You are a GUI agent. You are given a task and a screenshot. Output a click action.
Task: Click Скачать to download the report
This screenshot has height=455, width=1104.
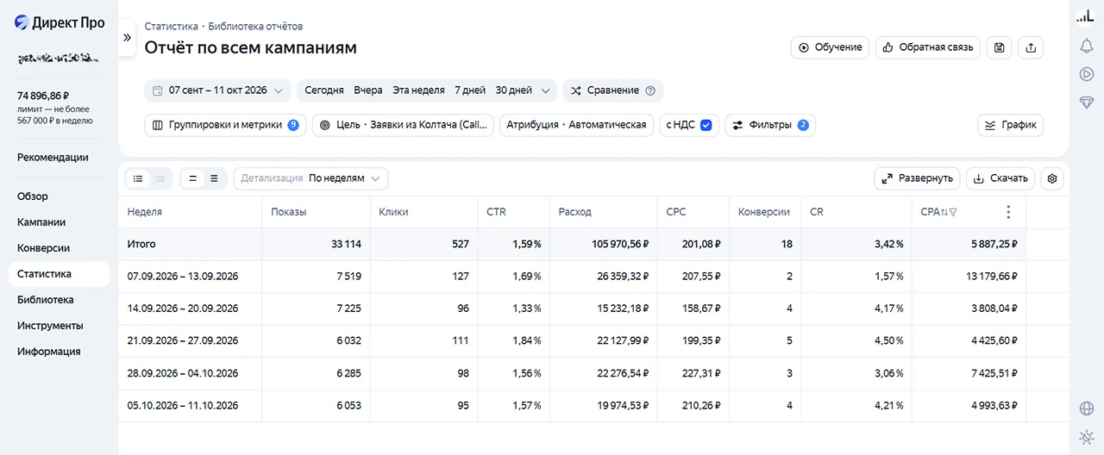pos(1000,178)
